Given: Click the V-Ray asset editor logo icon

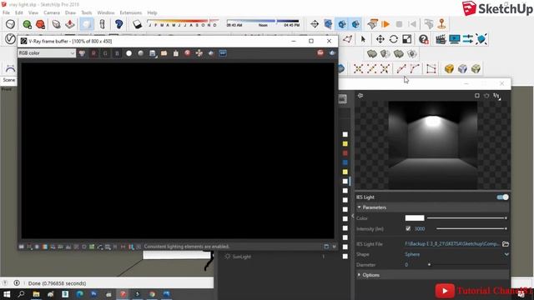Looking at the screenshot, I should pos(10,39).
